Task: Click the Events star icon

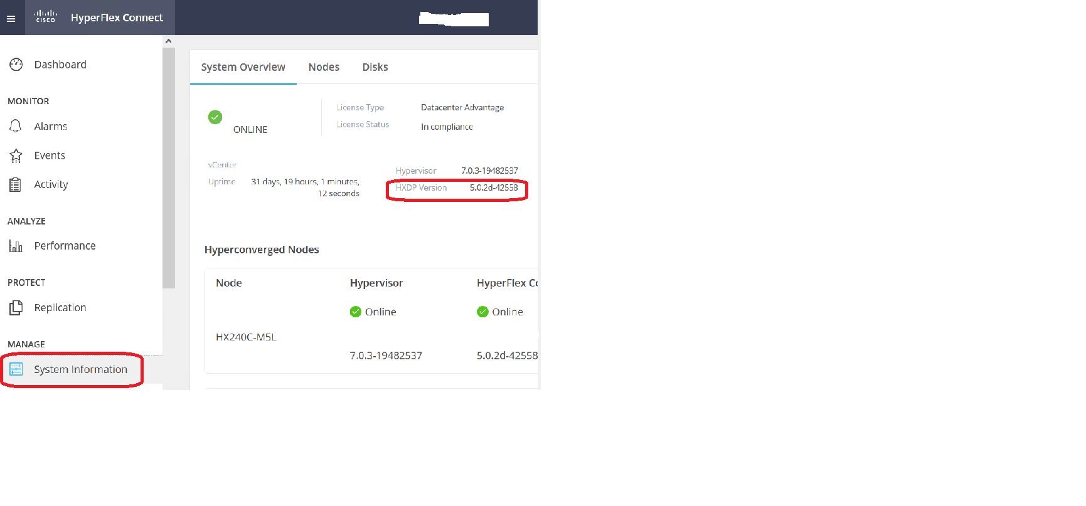Action: point(16,155)
